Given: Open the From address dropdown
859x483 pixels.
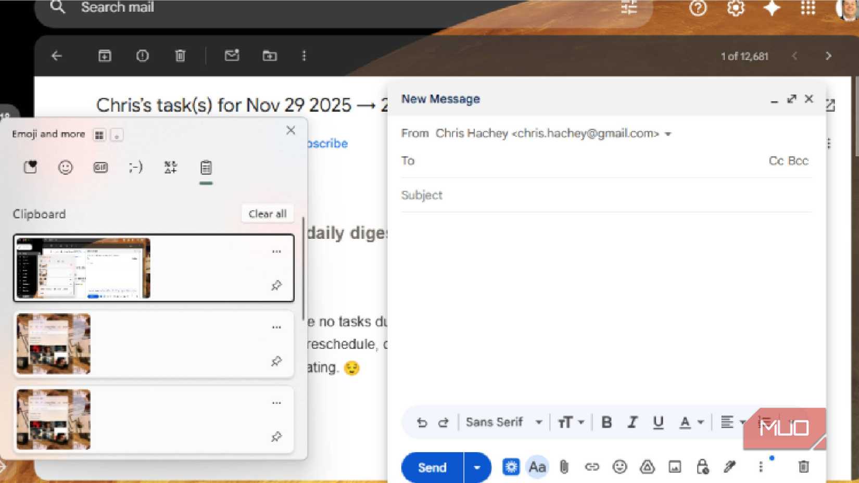Looking at the screenshot, I should coord(668,133).
